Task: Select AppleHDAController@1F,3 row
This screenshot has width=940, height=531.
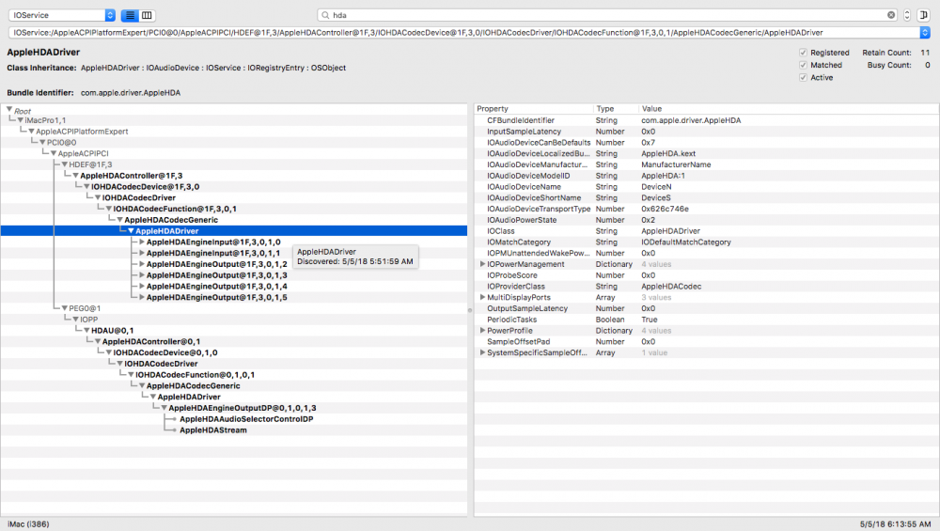Action: tap(234, 176)
